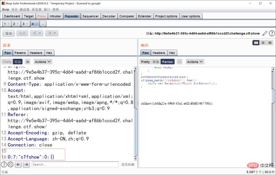
Task: Open search settings gear icon
Action: coord(11,164)
